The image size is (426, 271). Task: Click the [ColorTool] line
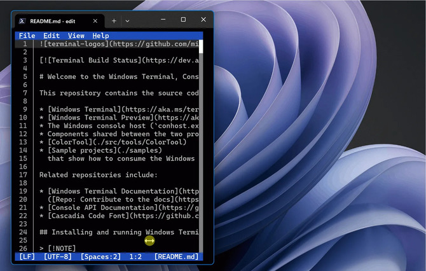[113, 142]
